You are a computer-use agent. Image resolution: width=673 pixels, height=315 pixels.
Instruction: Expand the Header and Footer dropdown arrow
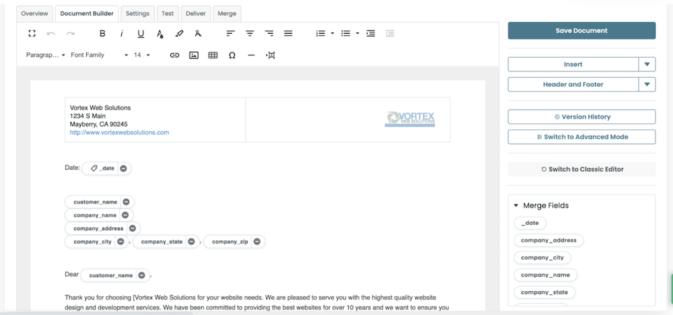pyautogui.click(x=647, y=85)
